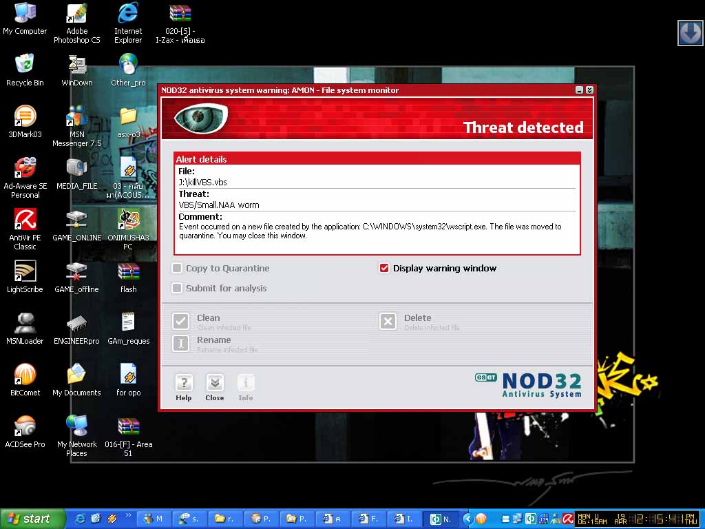Viewport: 705px width, 529px height.
Task: Open the Windows start menu
Action: [32, 519]
